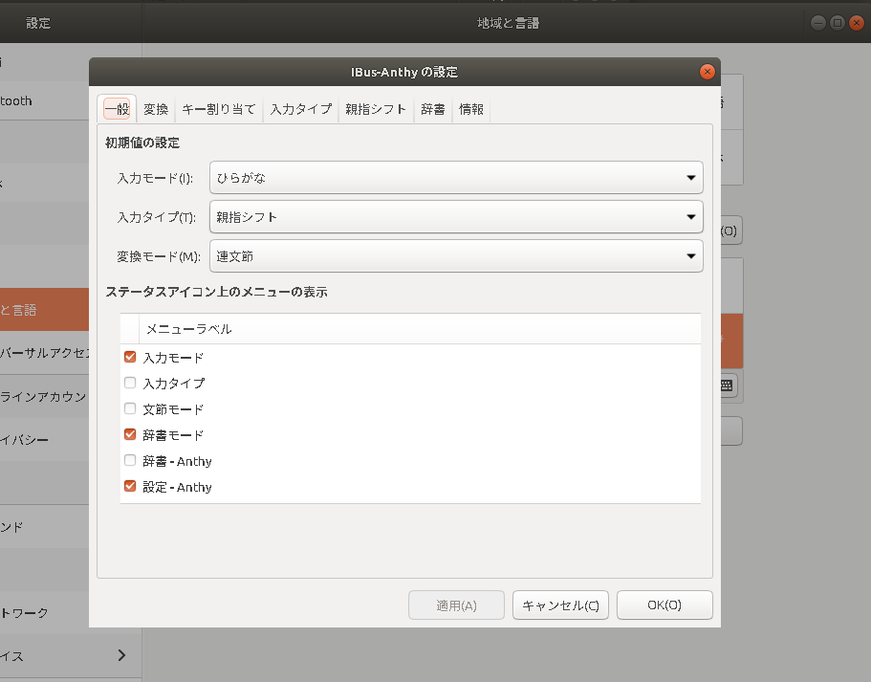Select the highlighted と言語 sidebar item in Settings
The image size is (871, 682).
[x=44, y=310]
